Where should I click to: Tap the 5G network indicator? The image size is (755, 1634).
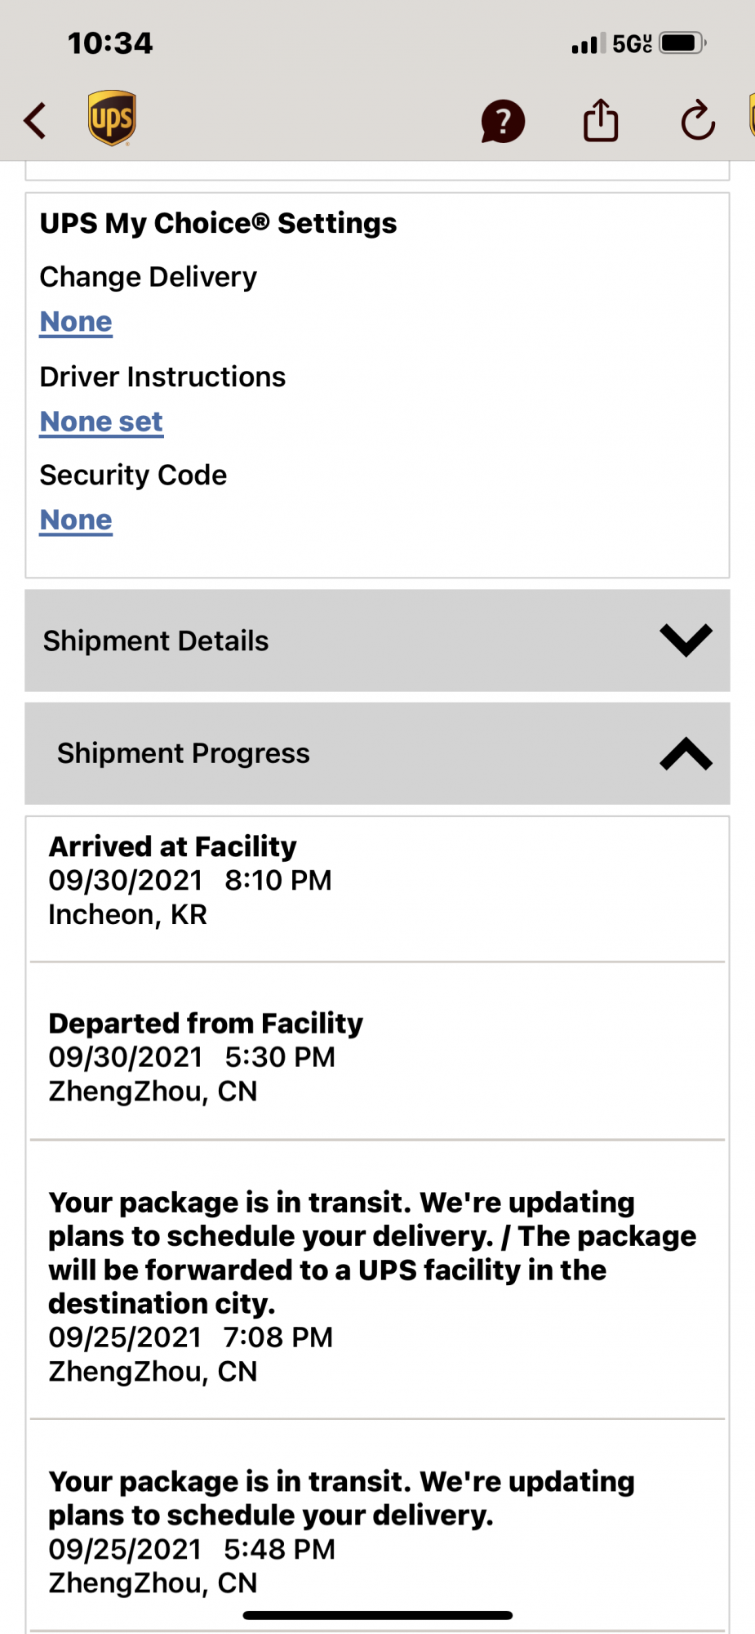tap(632, 43)
